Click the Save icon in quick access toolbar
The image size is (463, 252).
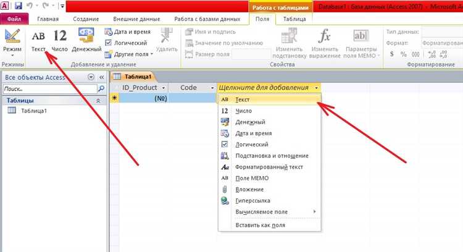[19, 6]
